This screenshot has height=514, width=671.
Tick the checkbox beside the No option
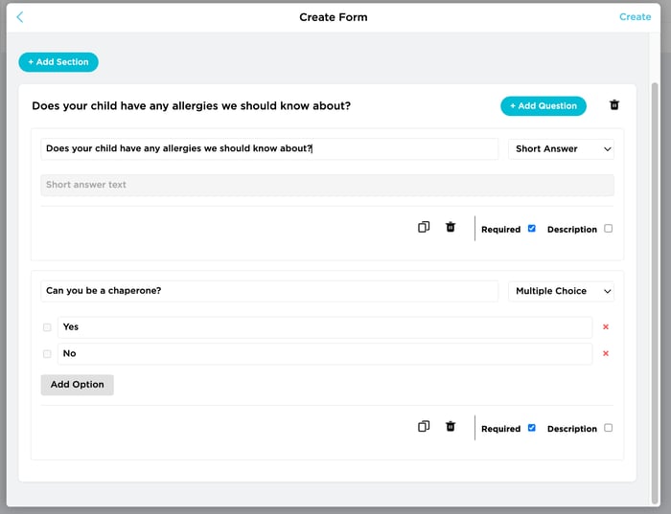[47, 354]
